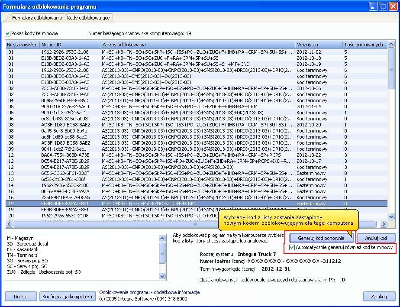Click the code table horizontal scrollbar thumb
400x307 pixels.
click(x=194, y=224)
